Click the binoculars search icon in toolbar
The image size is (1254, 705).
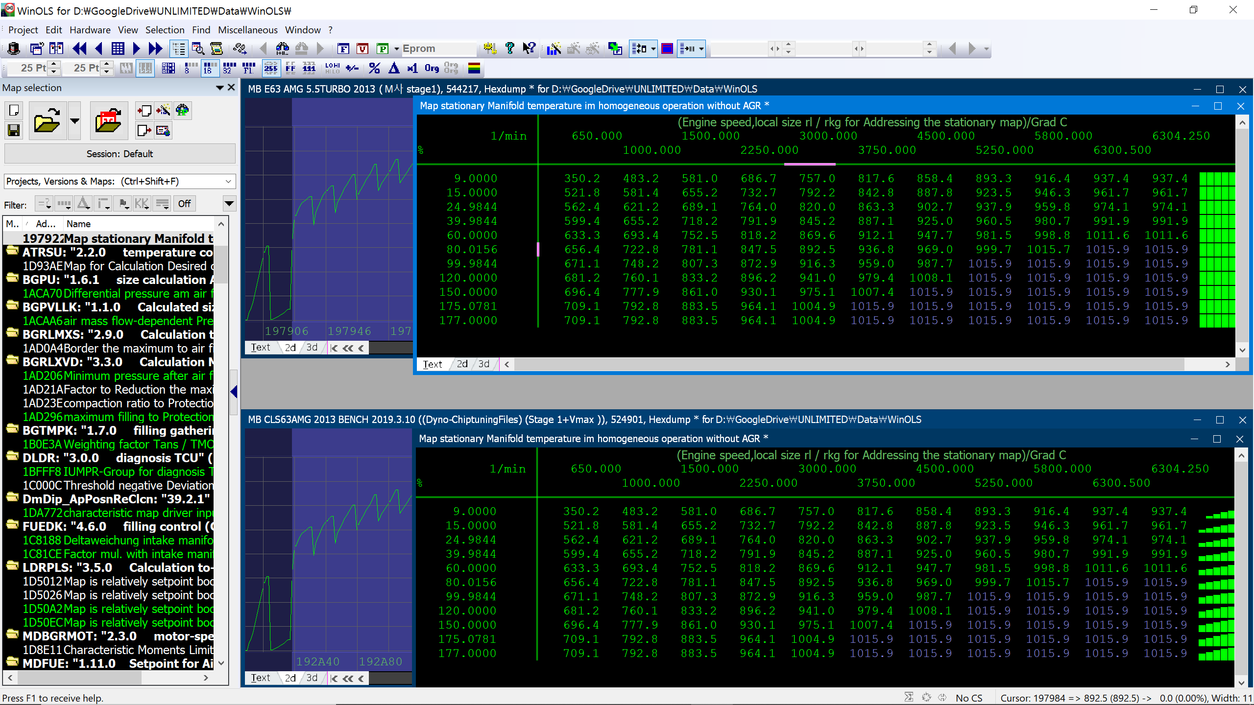[x=283, y=48]
